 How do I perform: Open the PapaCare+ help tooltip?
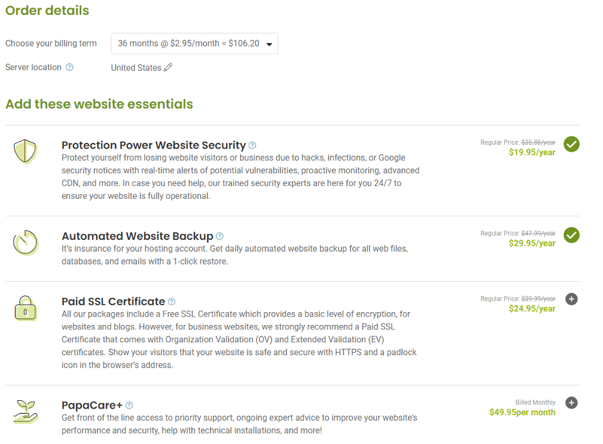[130, 405]
